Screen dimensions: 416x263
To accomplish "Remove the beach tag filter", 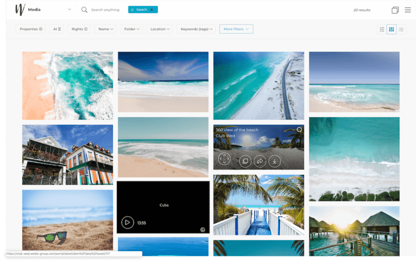I will pos(152,10).
